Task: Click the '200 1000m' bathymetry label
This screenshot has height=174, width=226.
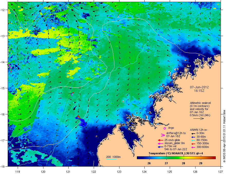Action: pyautogui.click(x=113, y=157)
